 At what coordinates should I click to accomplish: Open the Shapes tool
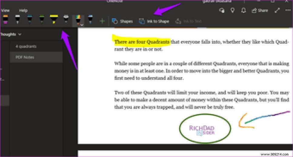[x=122, y=21]
